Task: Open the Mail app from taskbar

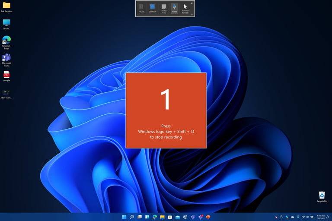Action: (x=177, y=217)
